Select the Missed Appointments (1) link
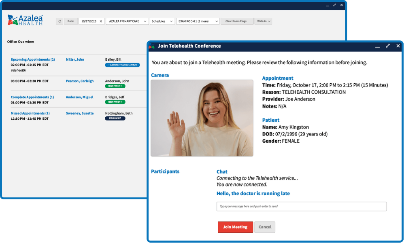 coord(30,113)
